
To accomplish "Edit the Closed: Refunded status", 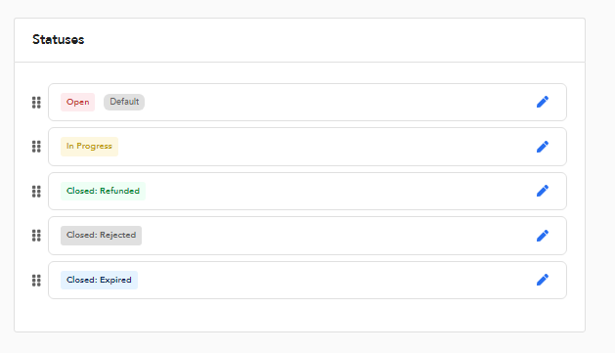I will pyautogui.click(x=543, y=191).
